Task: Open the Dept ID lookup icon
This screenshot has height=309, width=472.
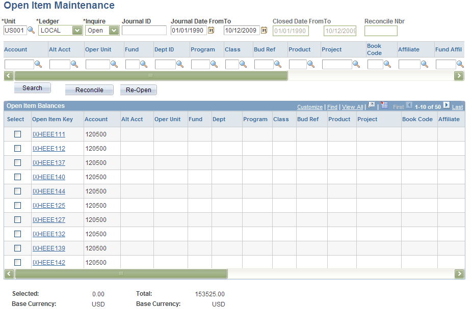Action: coord(179,65)
